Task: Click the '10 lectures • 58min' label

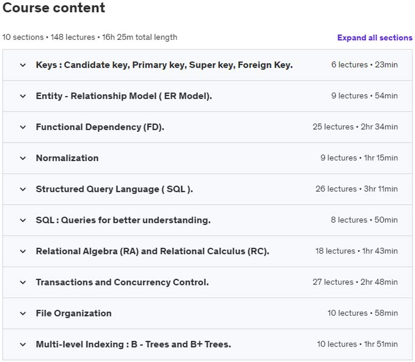Action: [363, 313]
